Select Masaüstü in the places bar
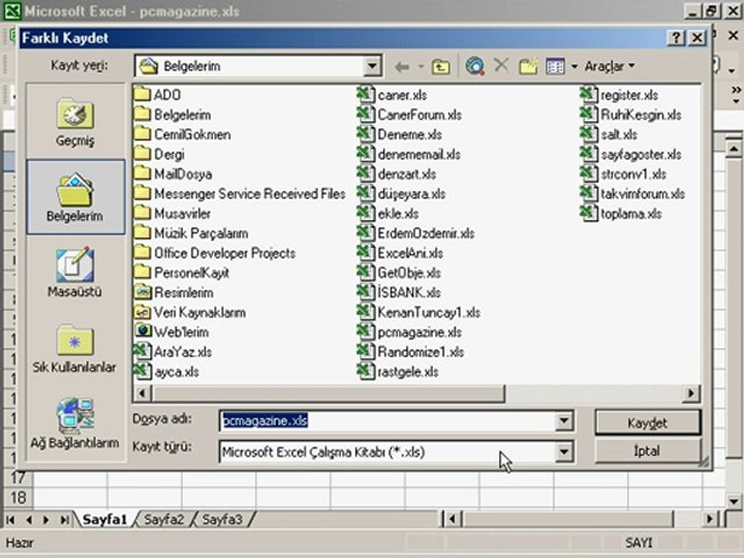The height and width of the screenshot is (558, 744). tap(75, 272)
